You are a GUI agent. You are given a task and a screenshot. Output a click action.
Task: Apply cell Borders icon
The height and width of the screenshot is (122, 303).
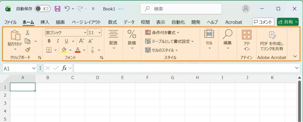(x=49, y=50)
